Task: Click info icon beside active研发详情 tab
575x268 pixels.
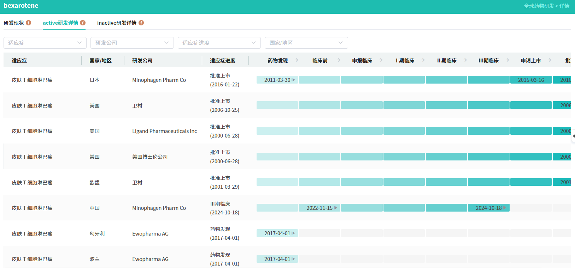Action: 83,23
